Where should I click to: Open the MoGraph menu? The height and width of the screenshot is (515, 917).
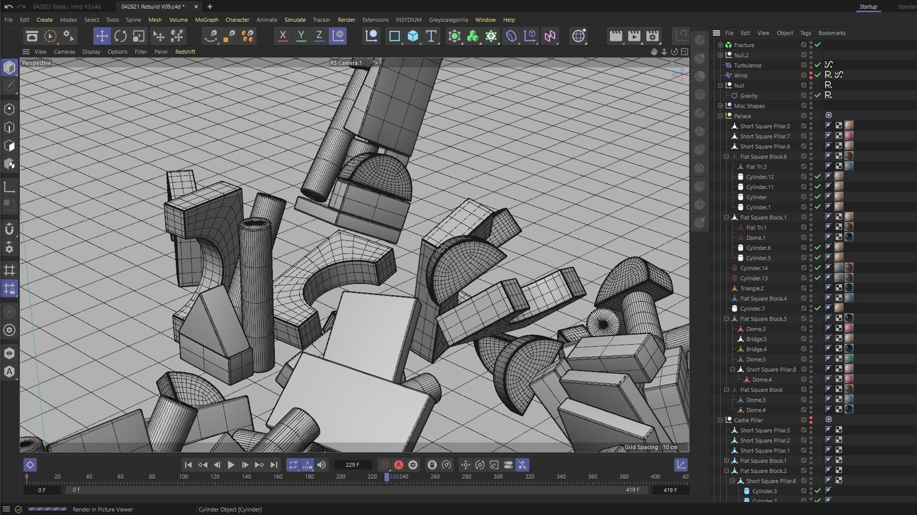206,20
